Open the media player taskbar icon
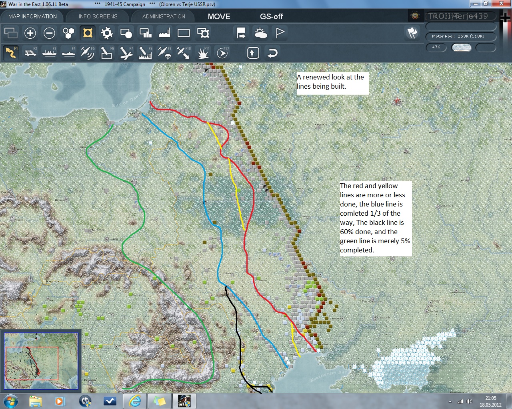This screenshot has height=409, width=512. click(60, 401)
